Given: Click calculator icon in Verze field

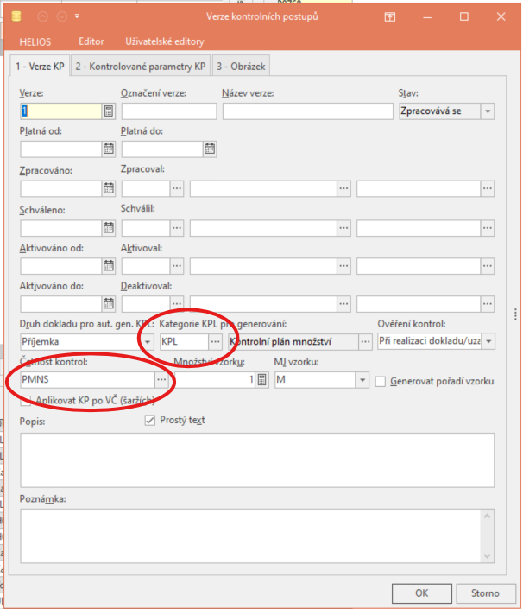Looking at the screenshot, I should tap(108, 111).
